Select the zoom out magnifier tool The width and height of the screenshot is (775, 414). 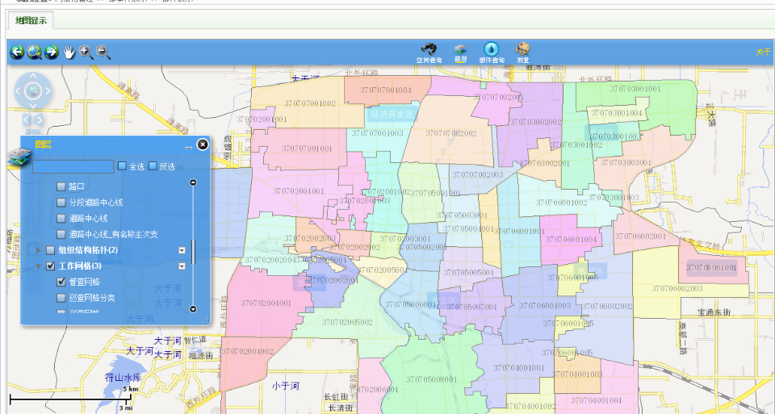click(103, 52)
